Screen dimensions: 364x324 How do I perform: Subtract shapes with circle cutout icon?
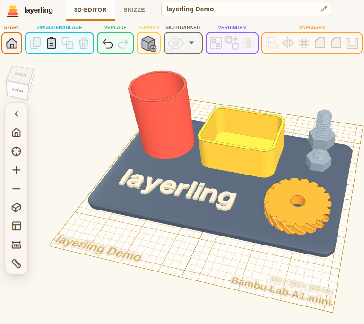248,43
